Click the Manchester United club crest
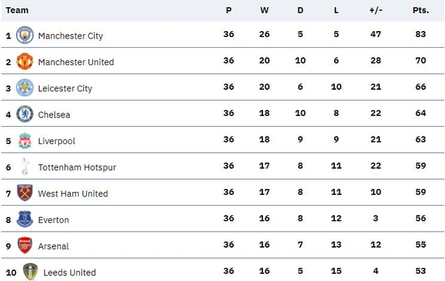 coord(25,62)
